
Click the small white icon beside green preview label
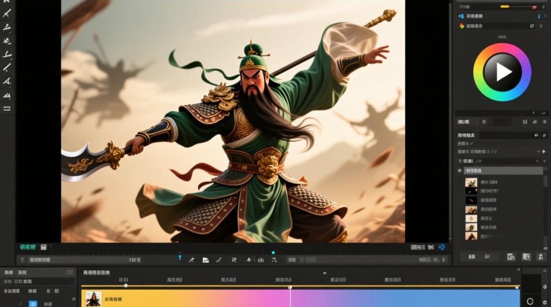coord(43,247)
